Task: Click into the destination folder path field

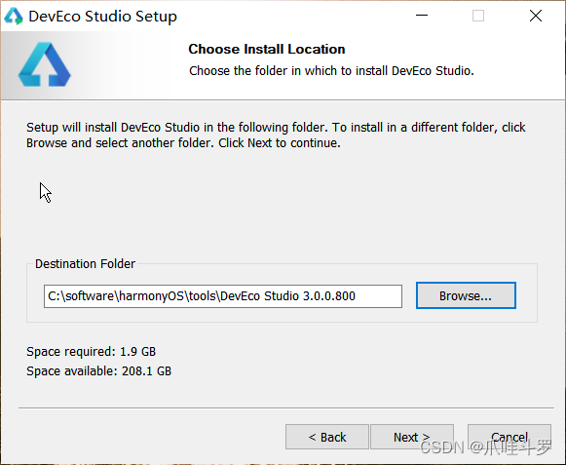Action: [223, 296]
